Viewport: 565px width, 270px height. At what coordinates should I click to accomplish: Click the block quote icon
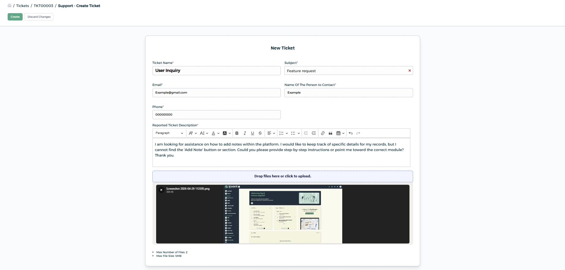pos(331,133)
